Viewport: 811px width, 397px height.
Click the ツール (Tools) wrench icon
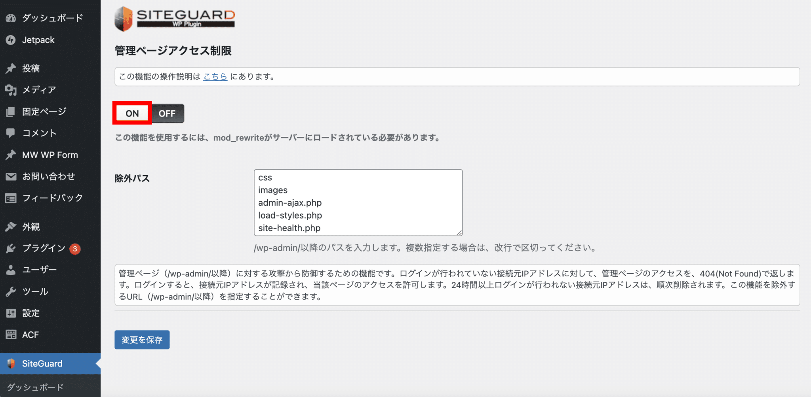(11, 291)
